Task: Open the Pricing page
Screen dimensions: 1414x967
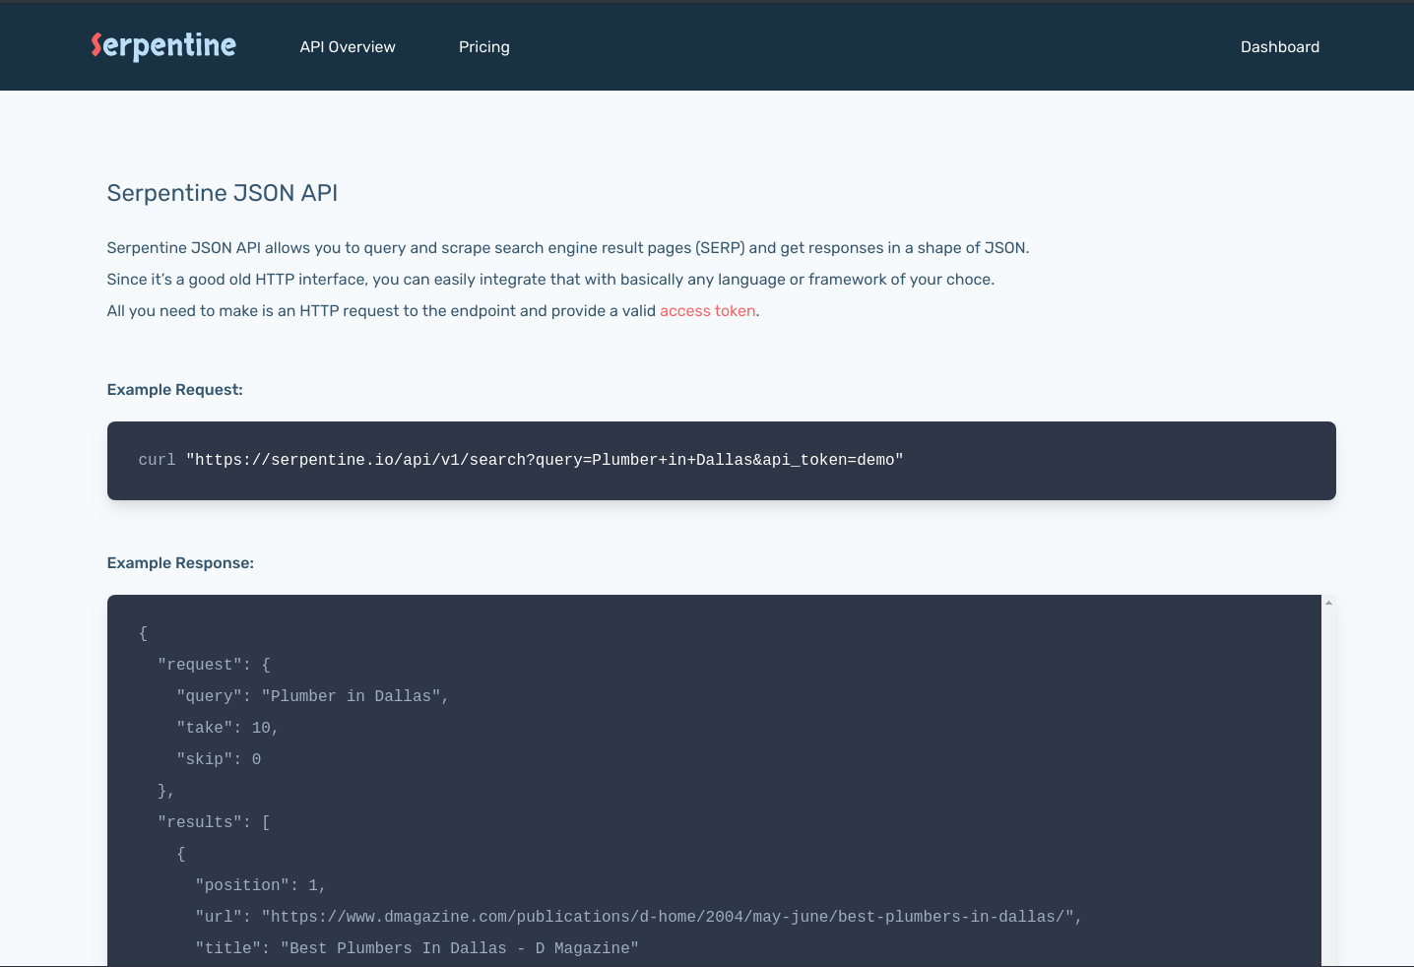Action: click(x=484, y=47)
